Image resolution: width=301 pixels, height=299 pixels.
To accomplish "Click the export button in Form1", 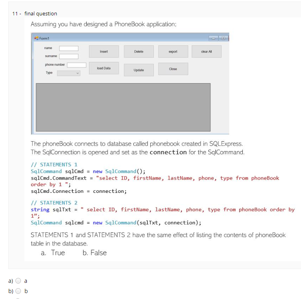I will [173, 51].
